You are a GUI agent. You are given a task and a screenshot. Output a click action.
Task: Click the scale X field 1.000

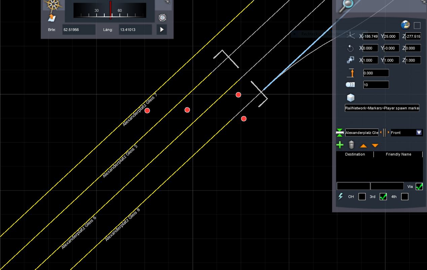click(370, 60)
